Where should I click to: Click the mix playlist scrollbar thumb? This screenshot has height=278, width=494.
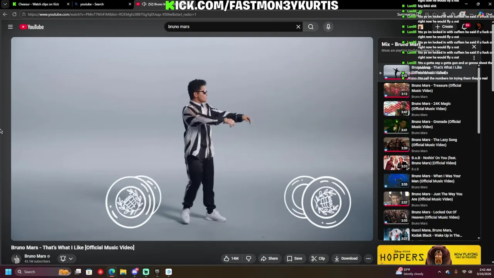coord(479,101)
